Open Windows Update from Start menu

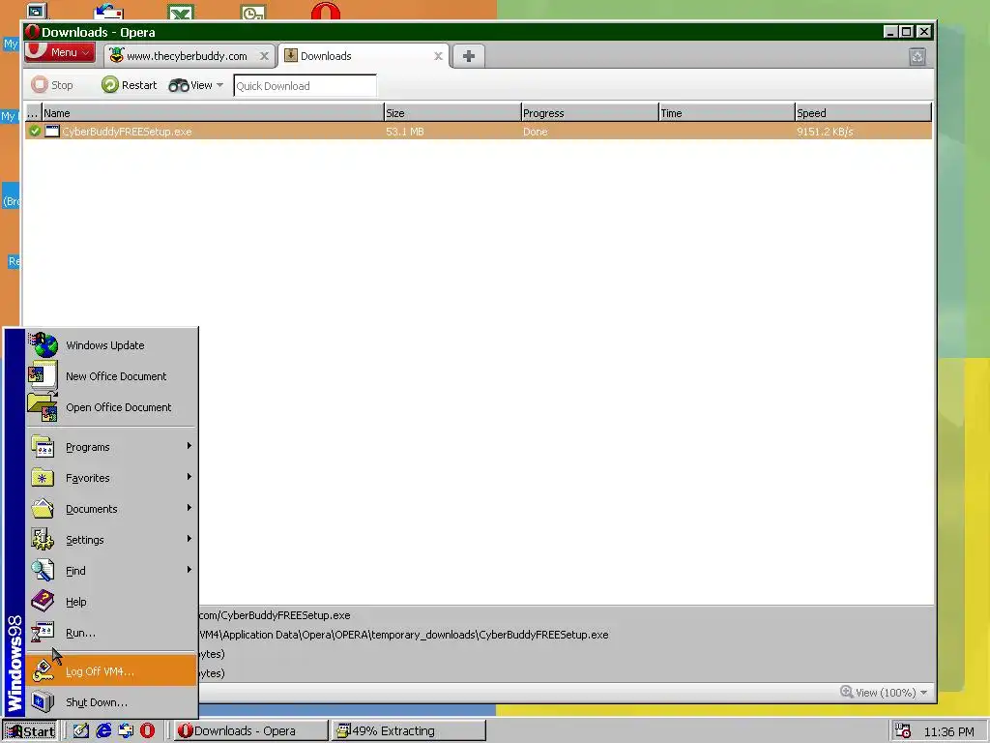tap(111, 345)
